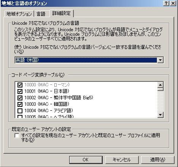Click the OK button
178x167 pixels.
click(x=86, y=160)
